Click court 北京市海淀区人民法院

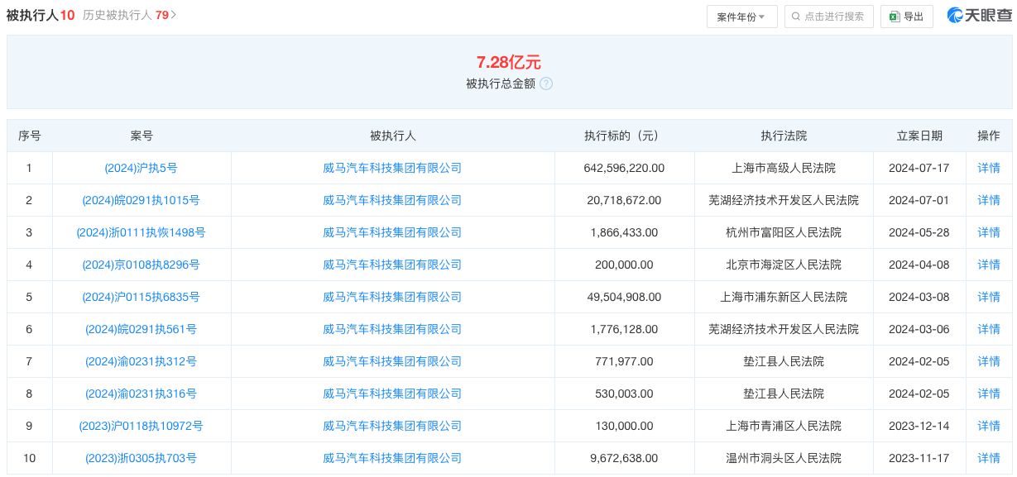(784, 265)
